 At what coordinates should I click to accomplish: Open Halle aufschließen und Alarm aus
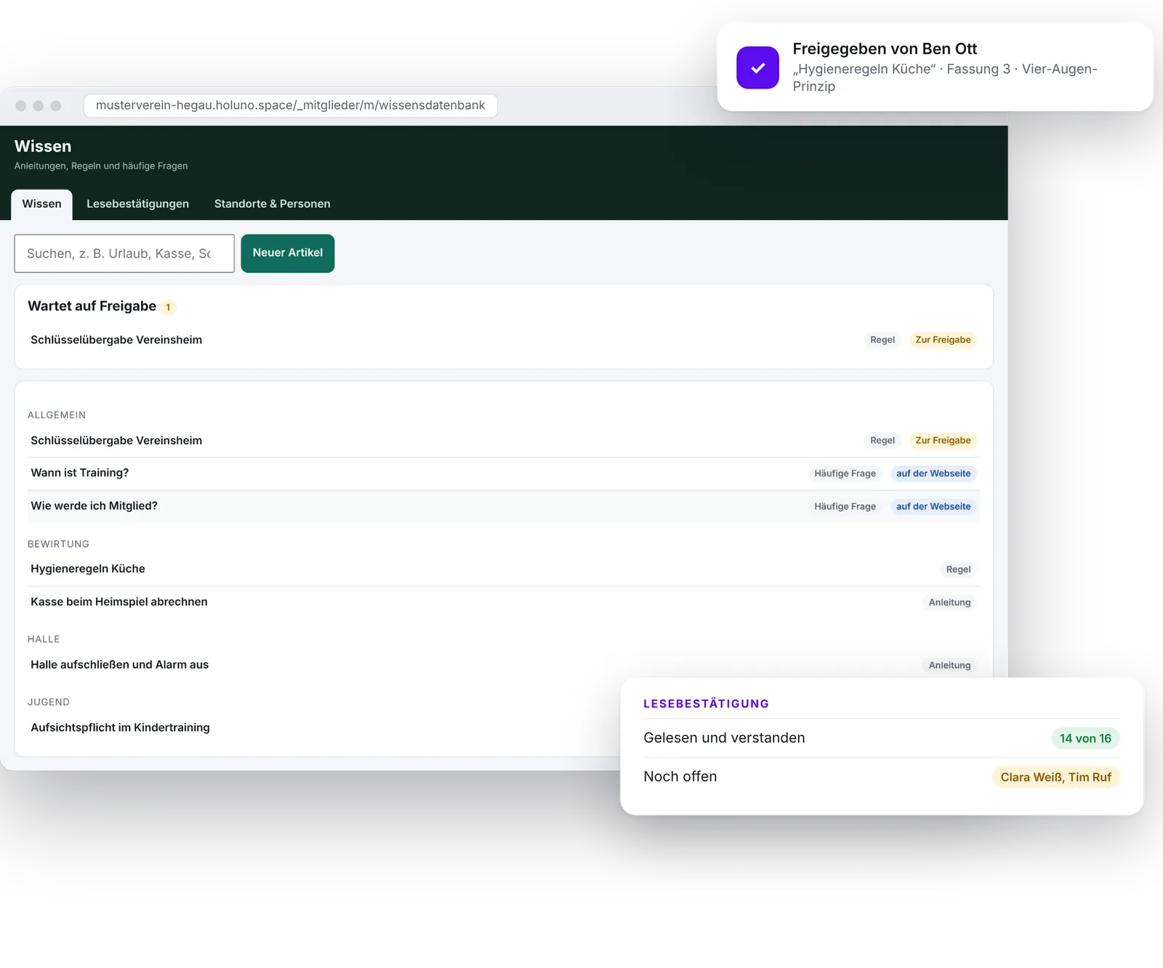tap(504, 664)
